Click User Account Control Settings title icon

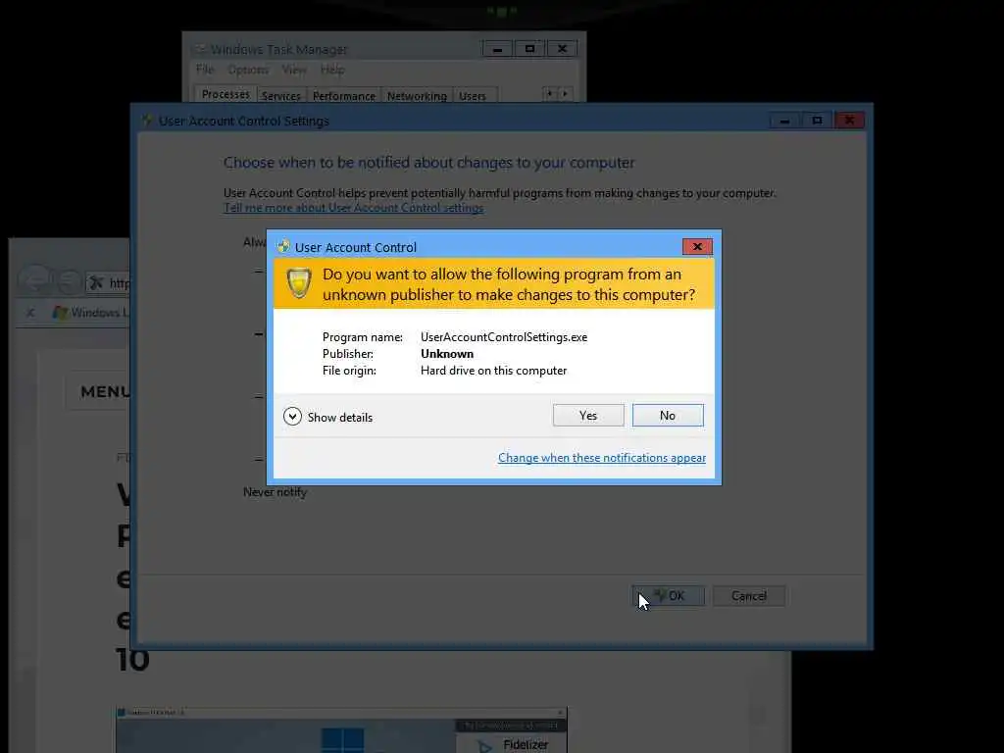coord(148,121)
